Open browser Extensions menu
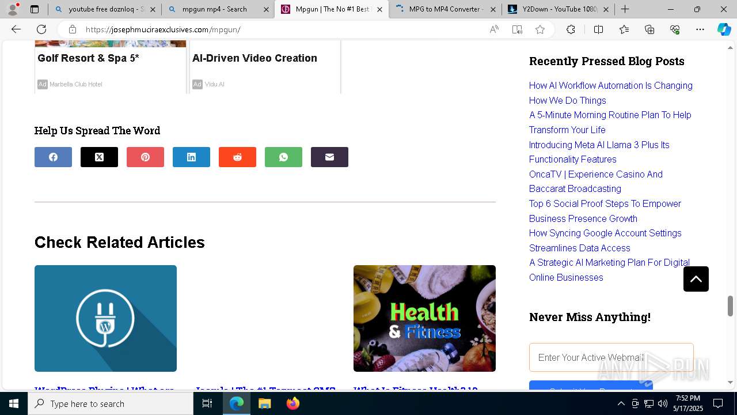This screenshot has height=415, width=737. [x=571, y=29]
